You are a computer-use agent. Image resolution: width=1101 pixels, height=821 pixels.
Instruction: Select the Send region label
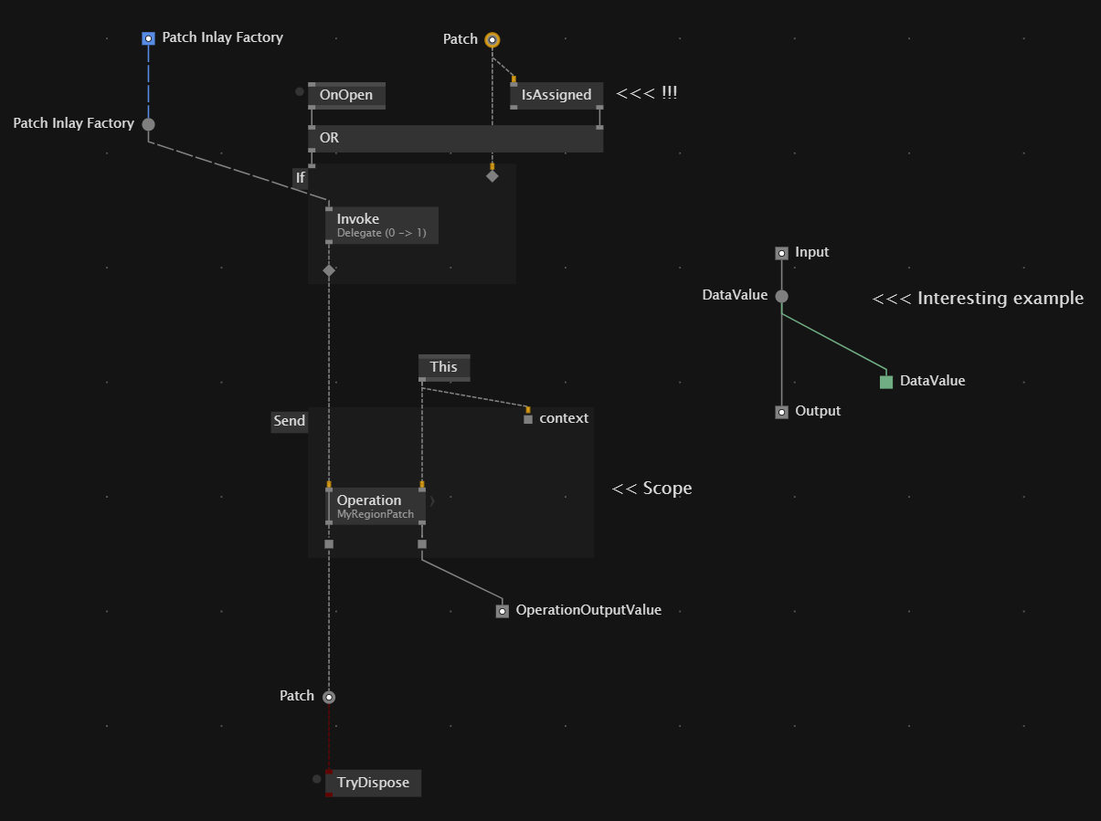(289, 421)
